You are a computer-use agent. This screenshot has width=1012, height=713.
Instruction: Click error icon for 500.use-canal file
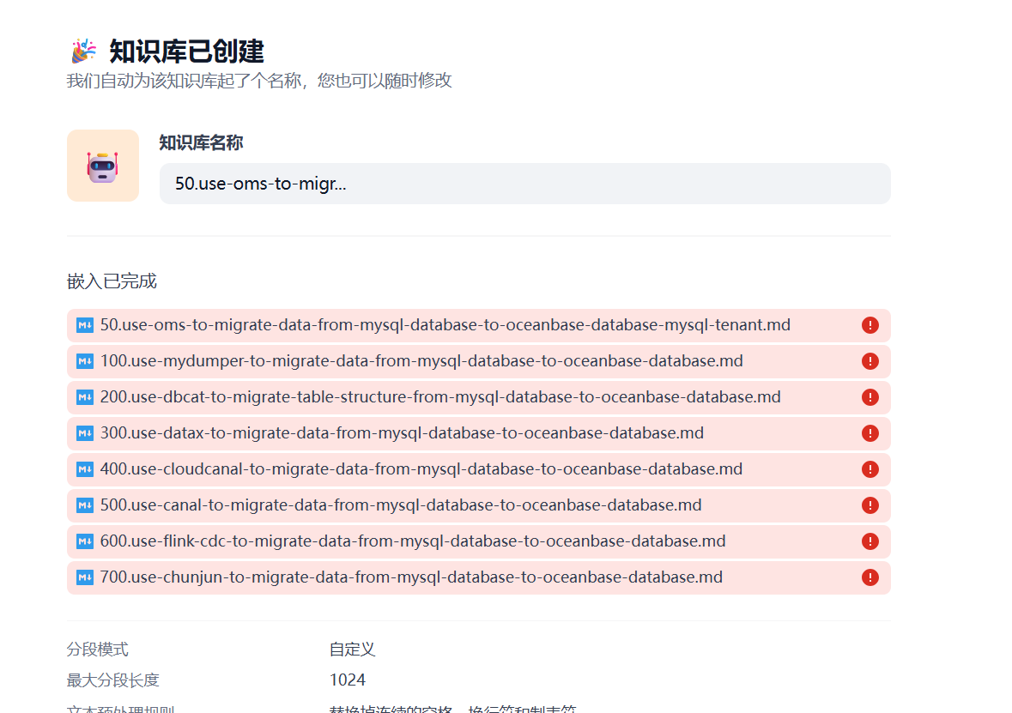[870, 505]
